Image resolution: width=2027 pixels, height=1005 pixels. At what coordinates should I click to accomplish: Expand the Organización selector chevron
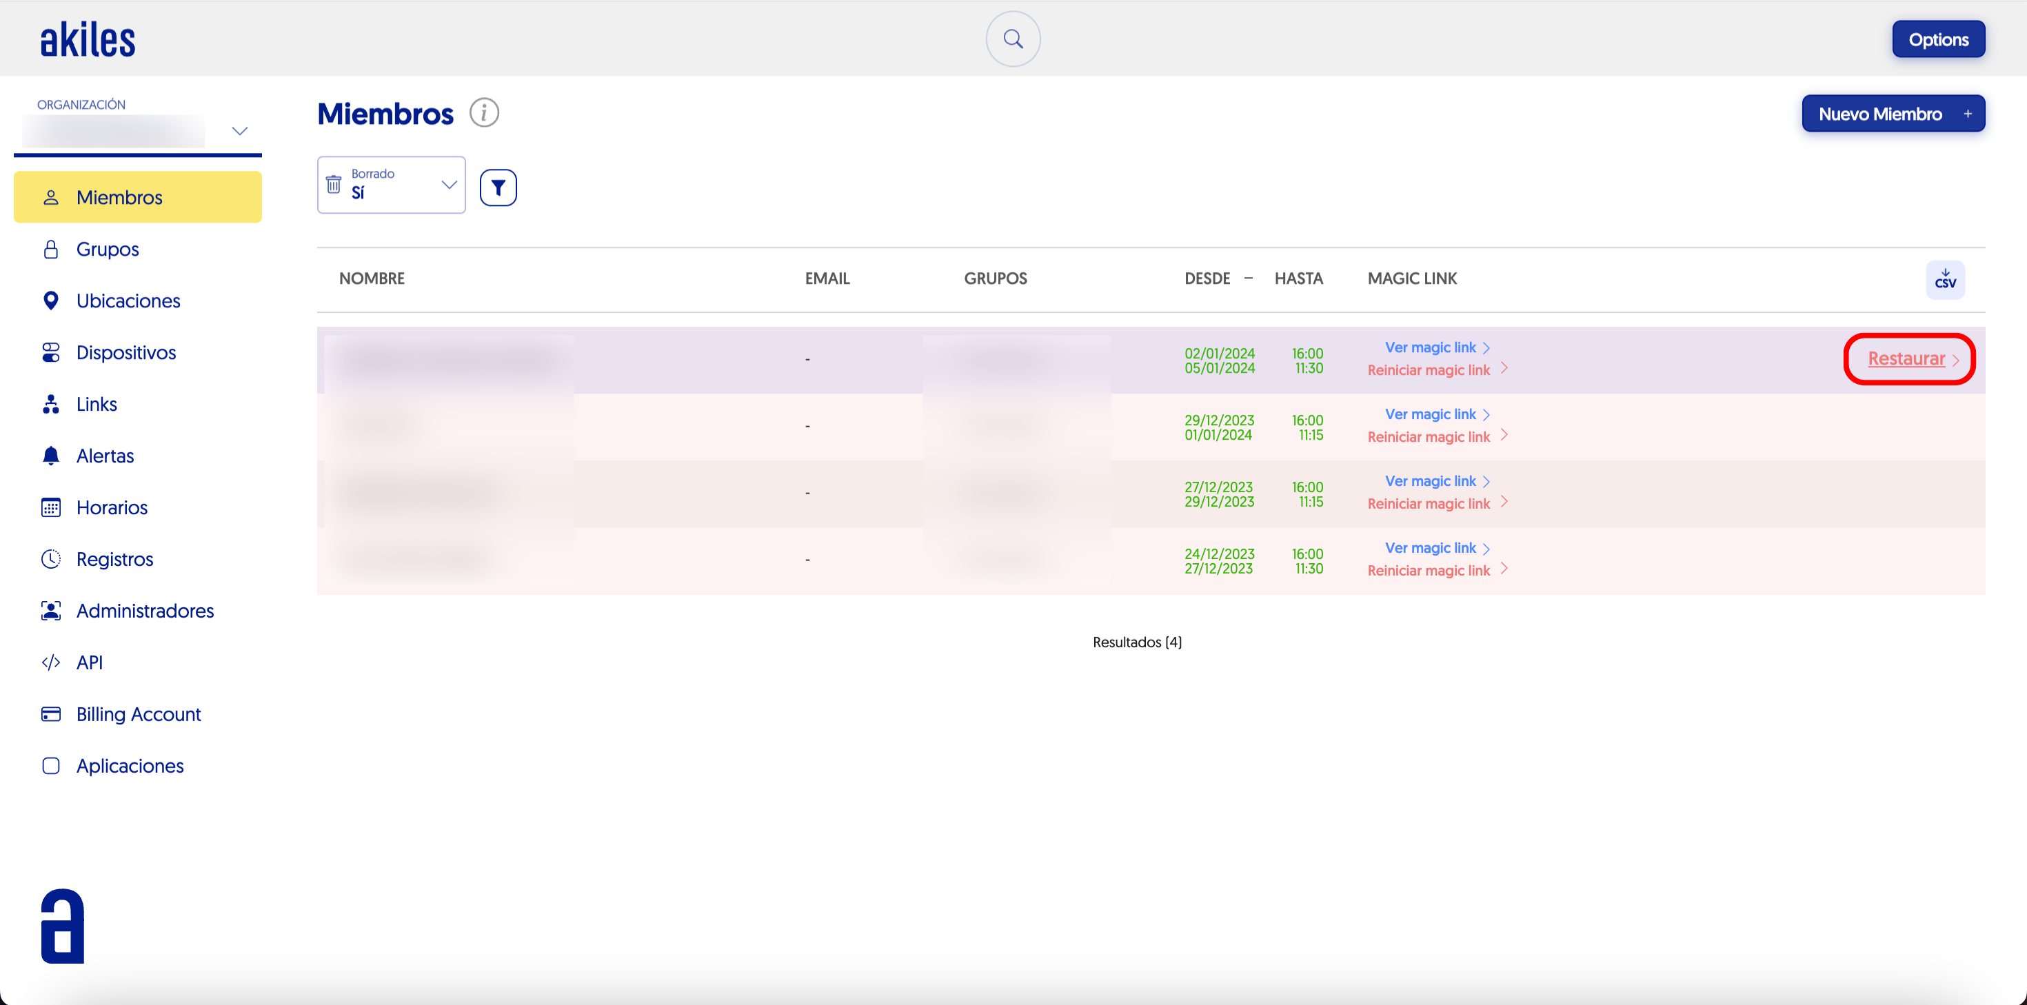point(240,132)
